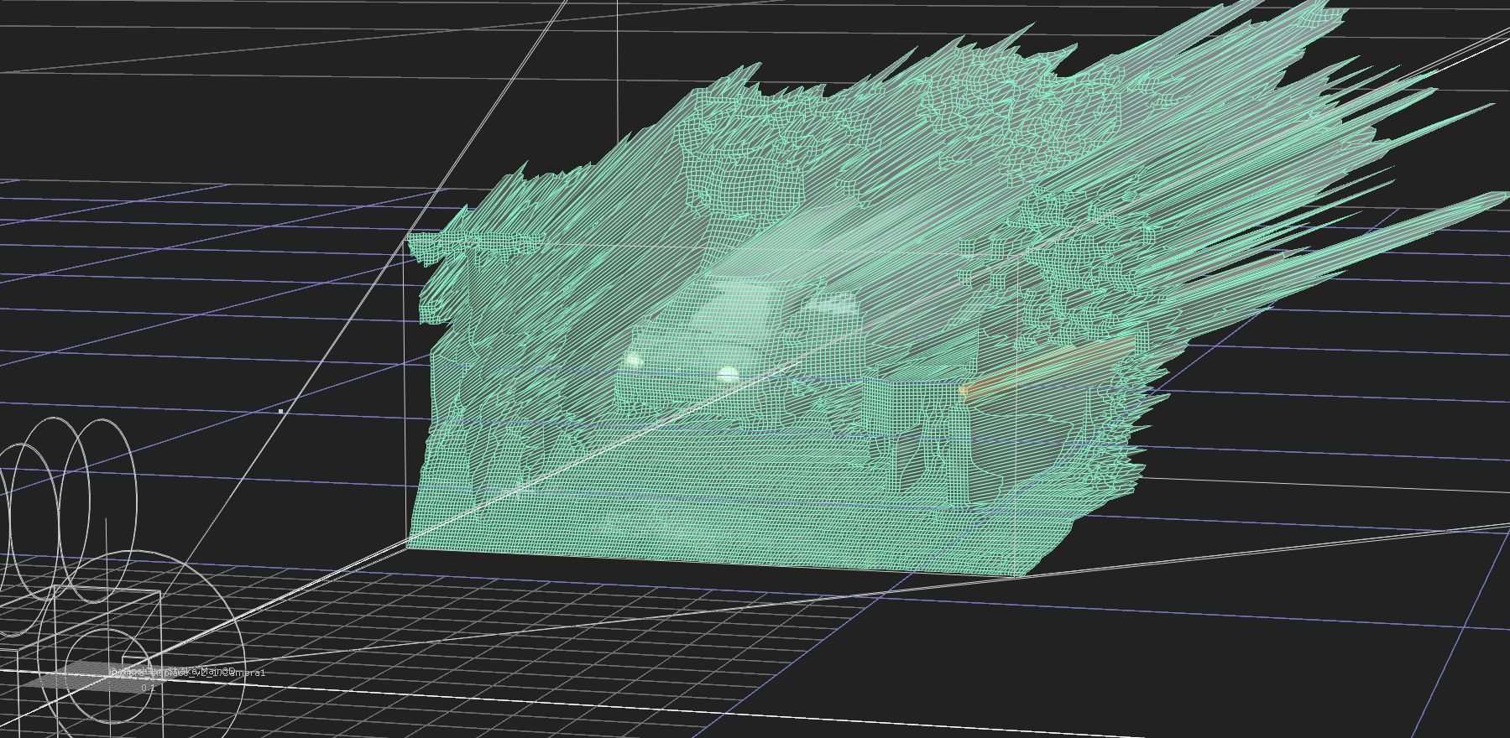Click the bounding box's bottom-right front corner
The image size is (1510, 738).
[1017, 575]
